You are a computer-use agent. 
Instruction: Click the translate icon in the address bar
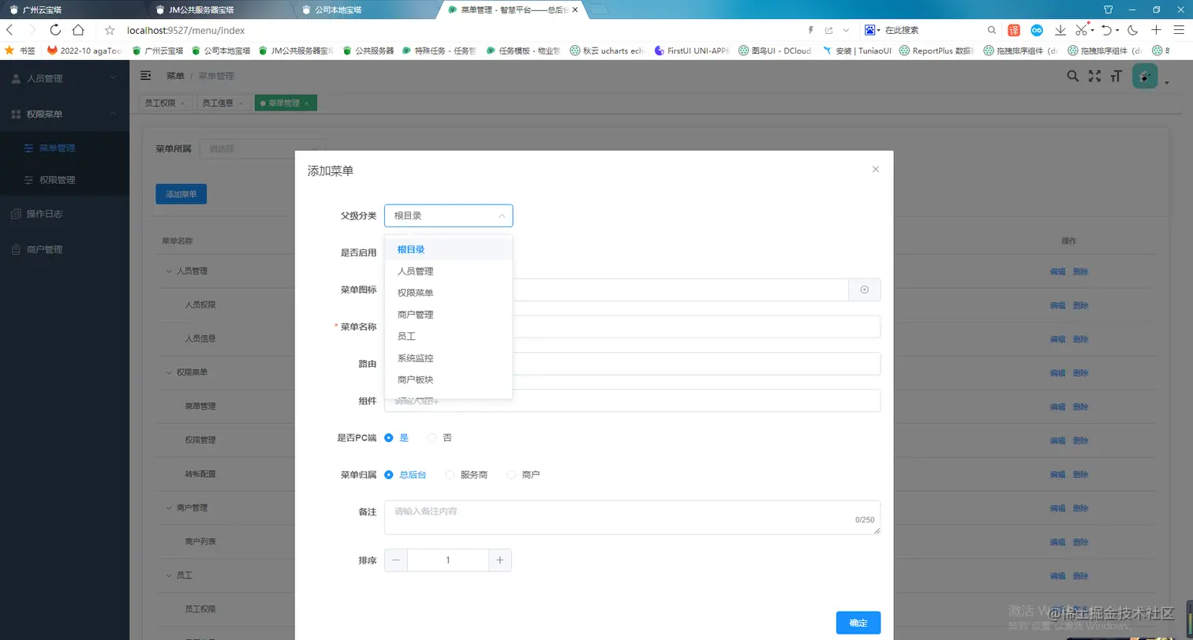(x=1013, y=30)
